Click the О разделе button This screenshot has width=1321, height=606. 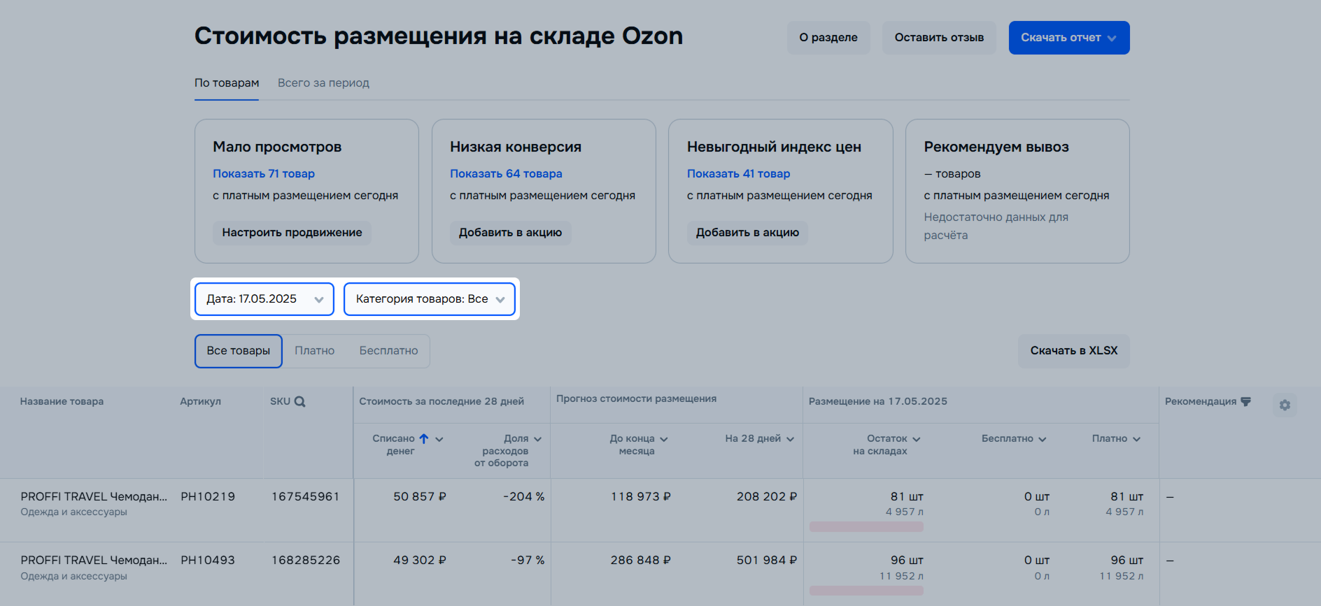pos(828,38)
